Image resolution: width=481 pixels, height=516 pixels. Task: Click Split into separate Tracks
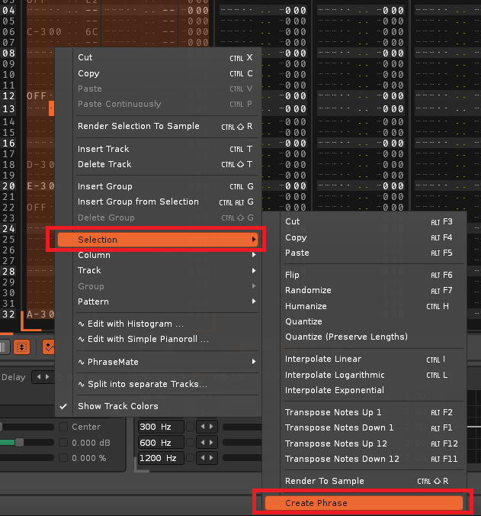pyautogui.click(x=142, y=384)
